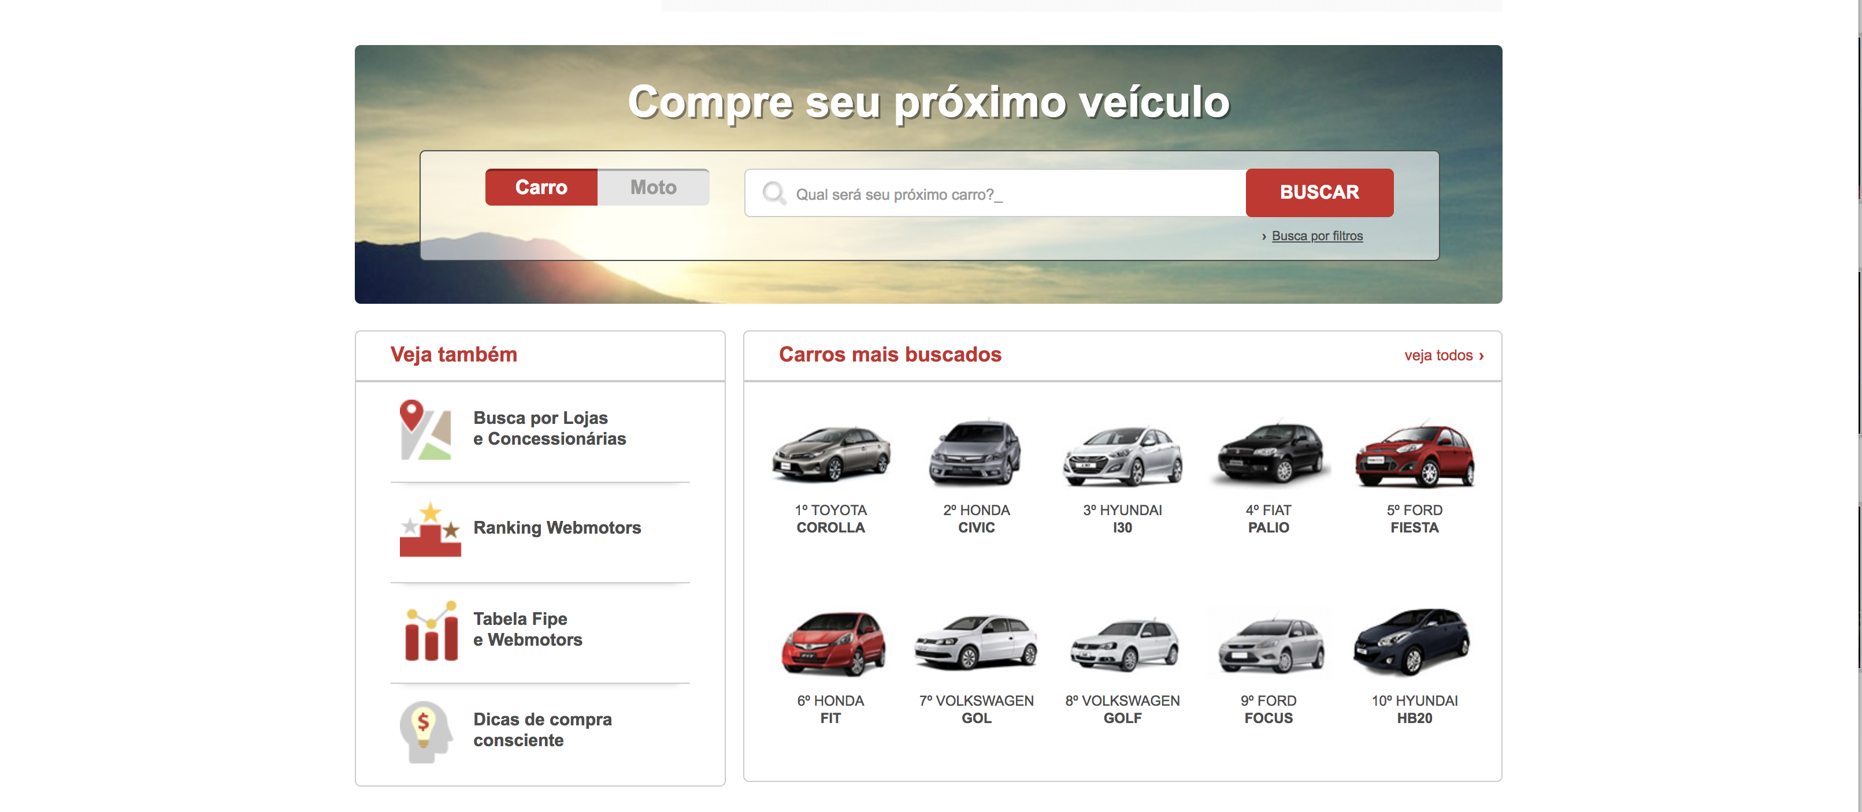Click '1º TOYOTA COROLLA' label
Image resolution: width=1862 pixels, height=812 pixels.
click(x=830, y=519)
